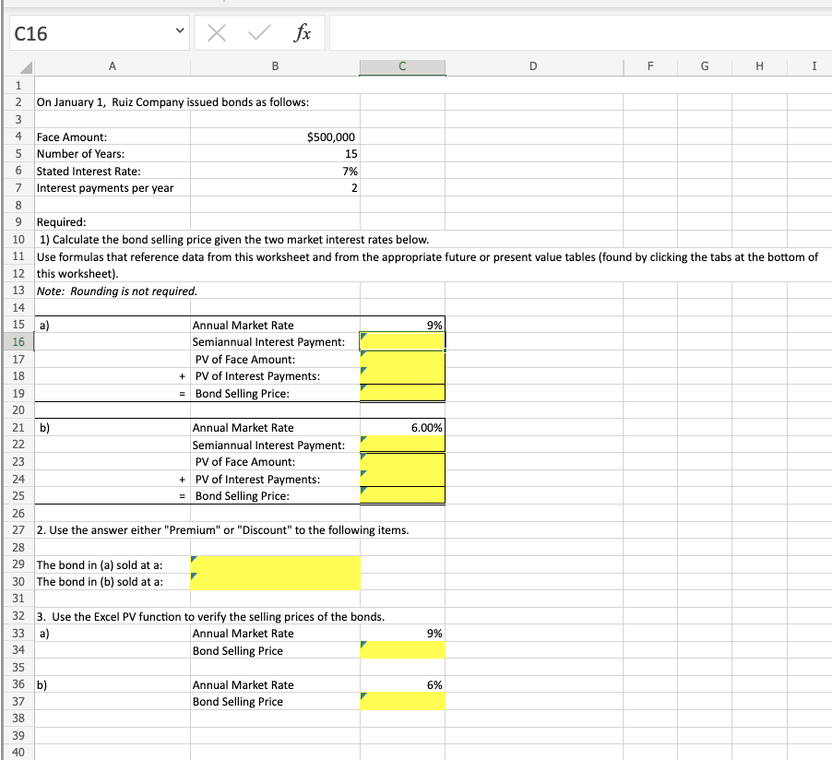The height and width of the screenshot is (760, 832).
Task: Click the 'Required:' label cell
Action: (113, 222)
